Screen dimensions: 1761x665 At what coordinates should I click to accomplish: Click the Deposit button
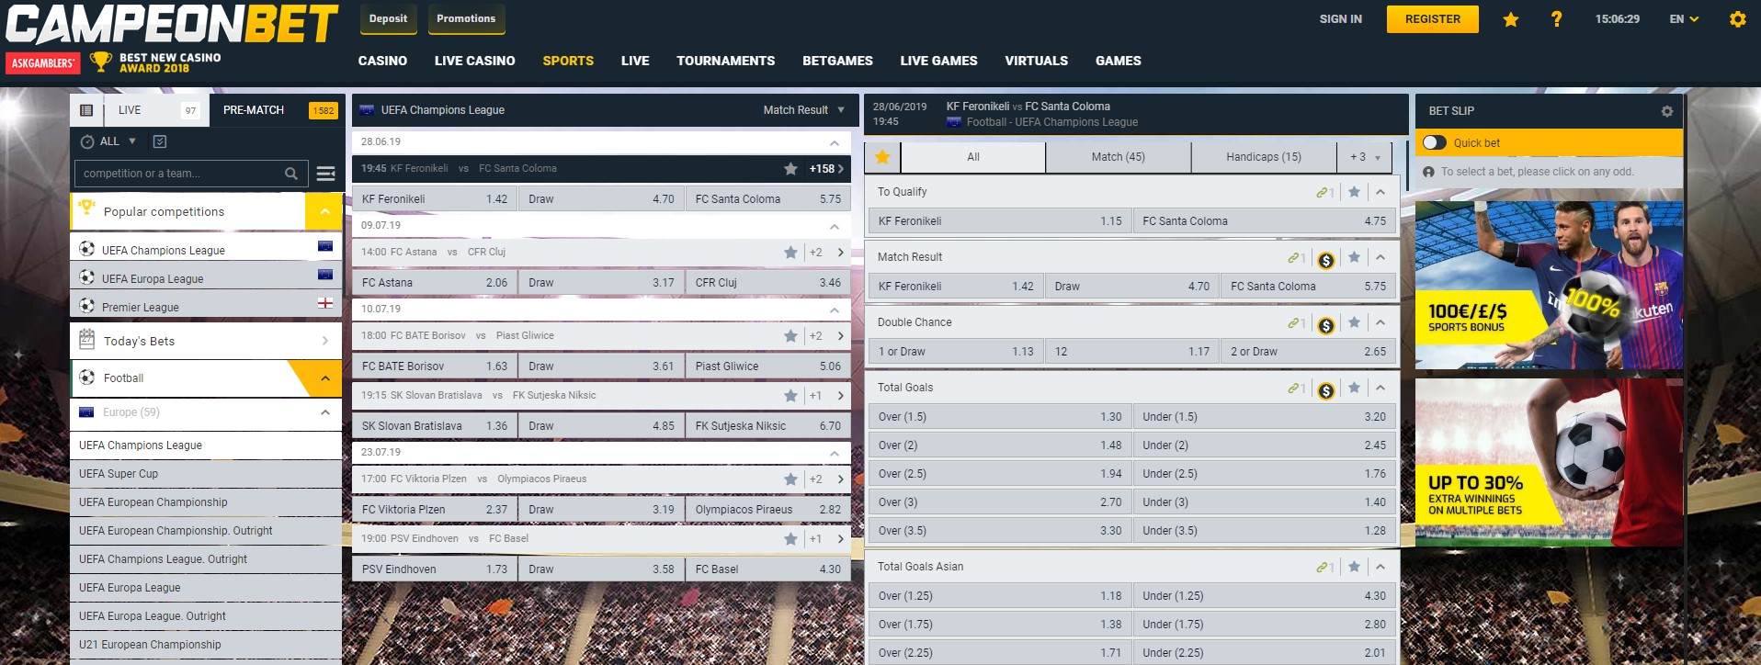pyautogui.click(x=388, y=18)
